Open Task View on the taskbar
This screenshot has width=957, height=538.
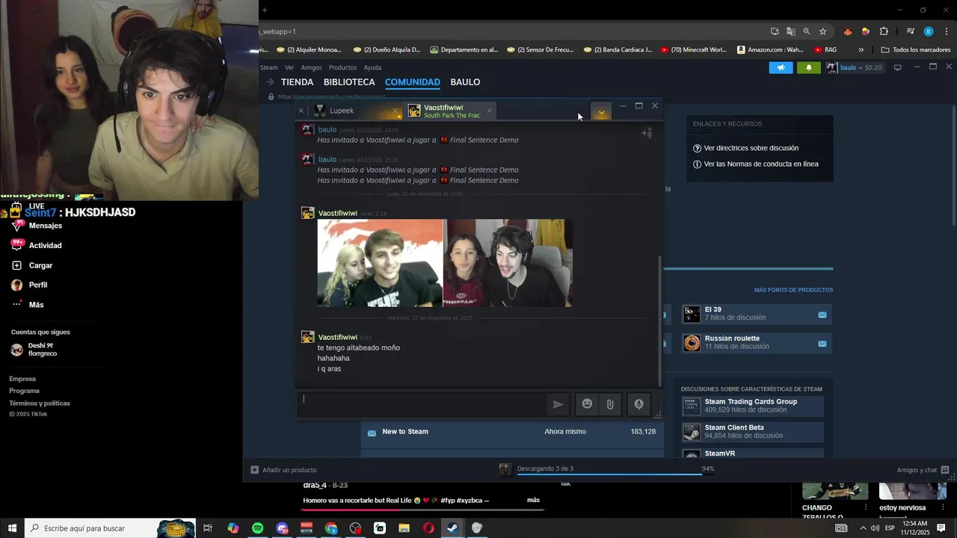coord(208,528)
